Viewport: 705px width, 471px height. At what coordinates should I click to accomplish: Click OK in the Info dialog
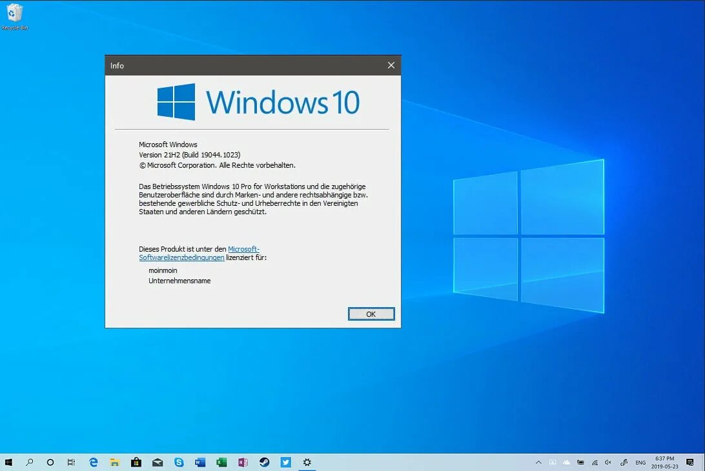pos(371,314)
